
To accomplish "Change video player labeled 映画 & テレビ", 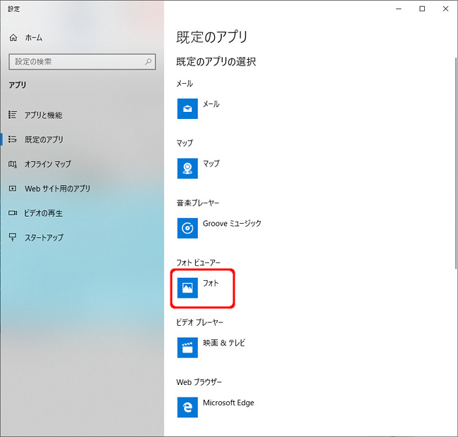I will (x=224, y=343).
